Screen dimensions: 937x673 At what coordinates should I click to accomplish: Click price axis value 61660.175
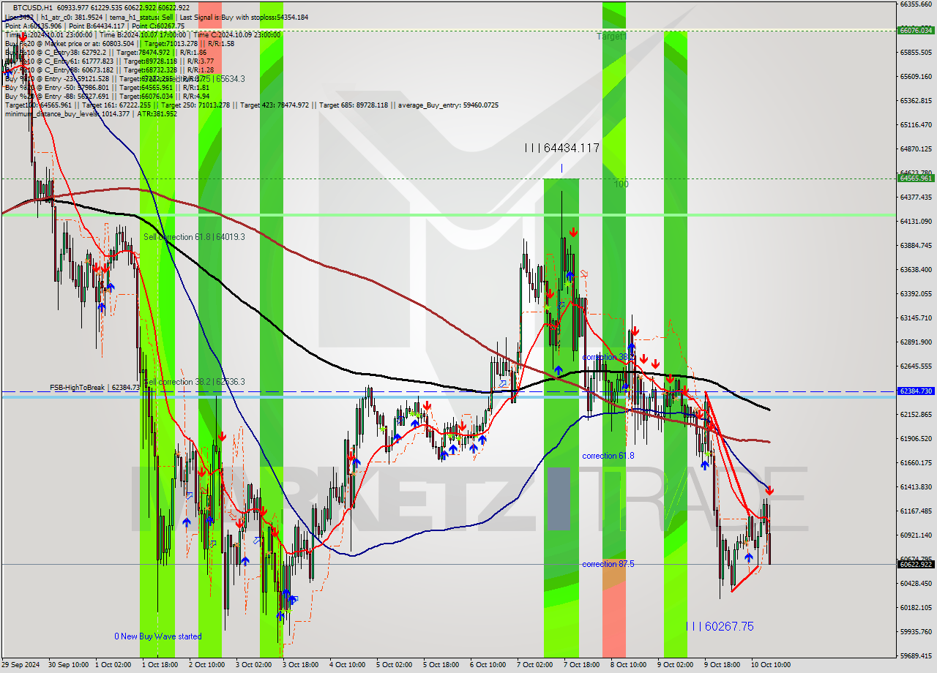point(916,463)
